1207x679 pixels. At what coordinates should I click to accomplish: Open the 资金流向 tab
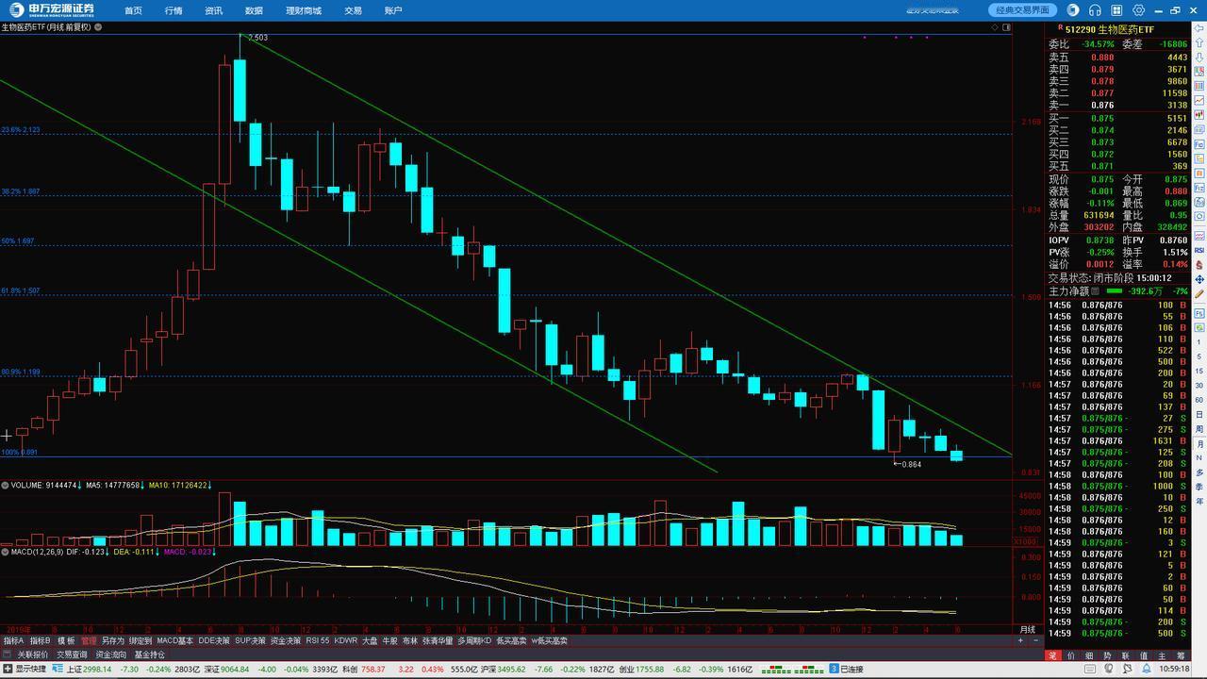click(110, 654)
